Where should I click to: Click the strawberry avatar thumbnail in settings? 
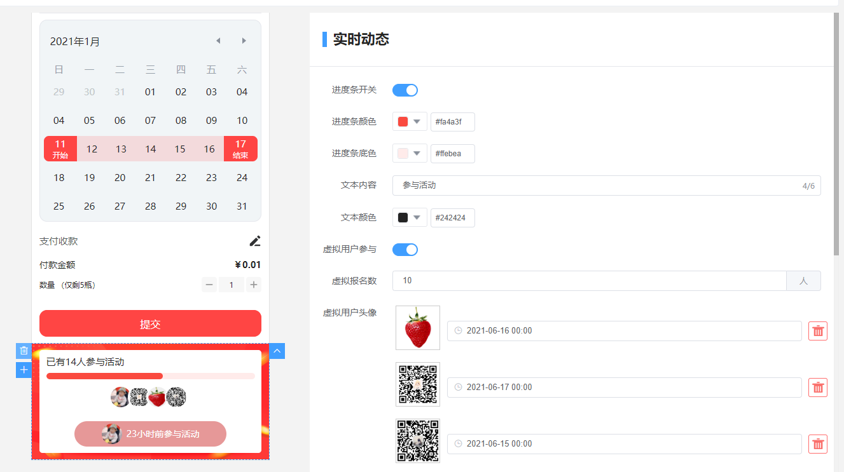418,328
